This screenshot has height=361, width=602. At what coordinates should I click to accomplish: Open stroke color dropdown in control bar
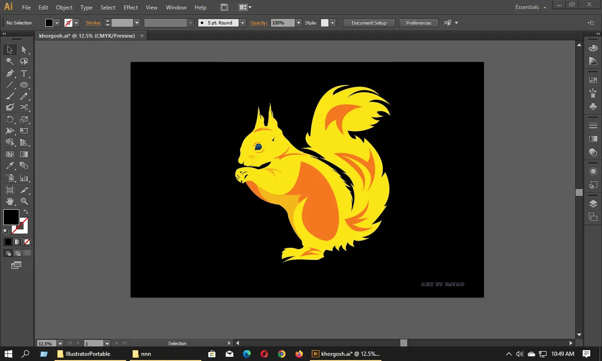(x=77, y=23)
